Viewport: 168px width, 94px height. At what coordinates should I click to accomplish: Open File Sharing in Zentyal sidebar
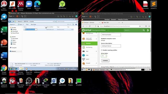pyautogui.click(x=90, y=47)
